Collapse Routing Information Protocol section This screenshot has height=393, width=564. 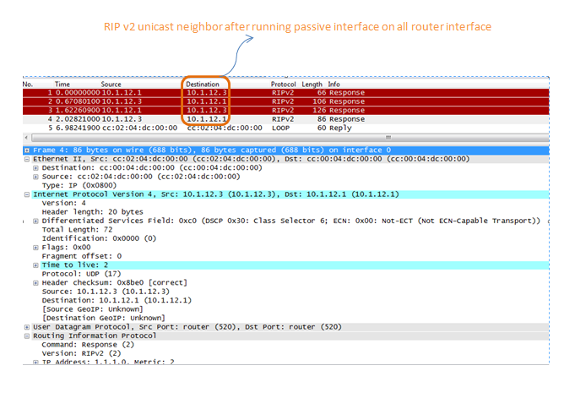pyautogui.click(x=27, y=336)
